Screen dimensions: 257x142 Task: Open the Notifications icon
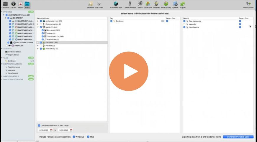coord(248,5)
